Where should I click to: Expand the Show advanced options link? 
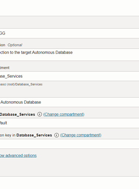(18, 156)
